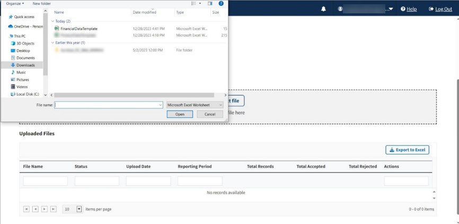The width and height of the screenshot is (459, 224).
Task: Toggle the preview pane icon
Action: pos(210,4)
